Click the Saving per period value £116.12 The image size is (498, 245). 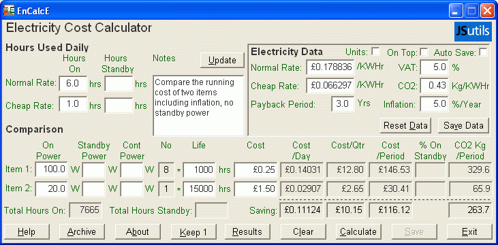click(390, 210)
